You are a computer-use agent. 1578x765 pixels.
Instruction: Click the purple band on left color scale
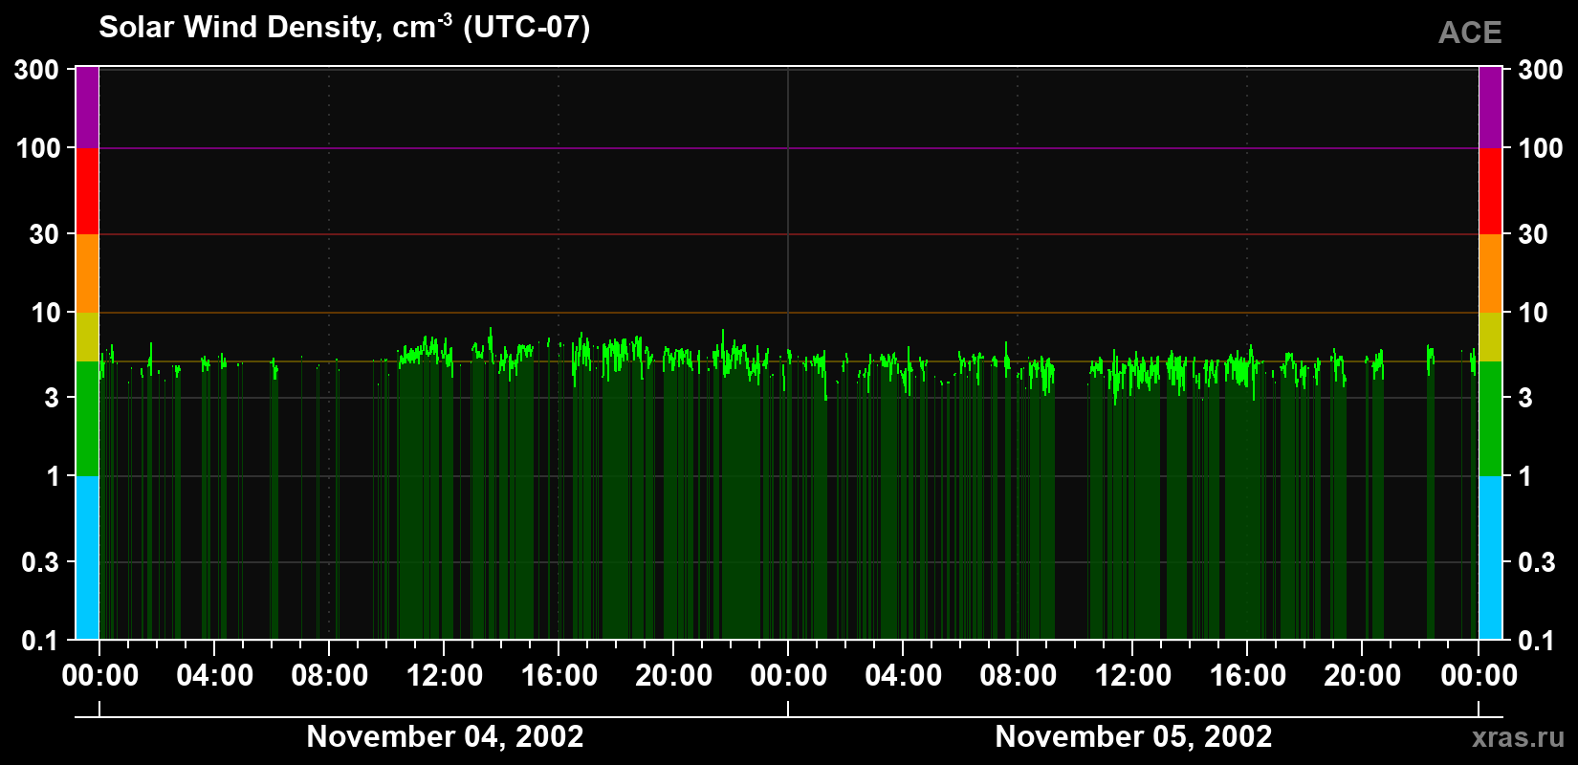click(87, 108)
